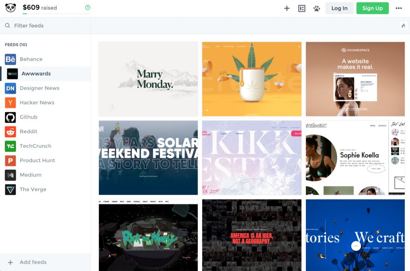Open the three-dot more options menu
The width and height of the screenshot is (410, 271).
(399, 8)
